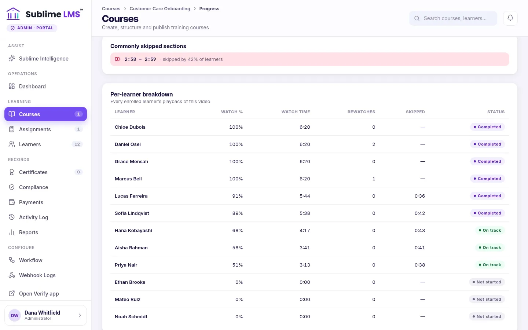Screen dimensions: 528x330
Task: Click Lucas Ferreira's Completed status badge
Action: 487,196
